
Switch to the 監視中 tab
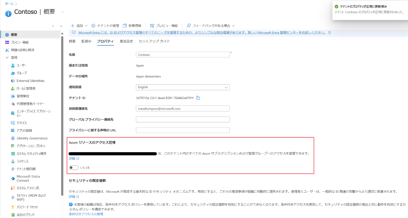[86, 41]
